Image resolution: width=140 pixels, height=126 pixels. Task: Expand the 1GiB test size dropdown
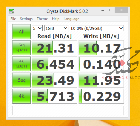pos(56,28)
